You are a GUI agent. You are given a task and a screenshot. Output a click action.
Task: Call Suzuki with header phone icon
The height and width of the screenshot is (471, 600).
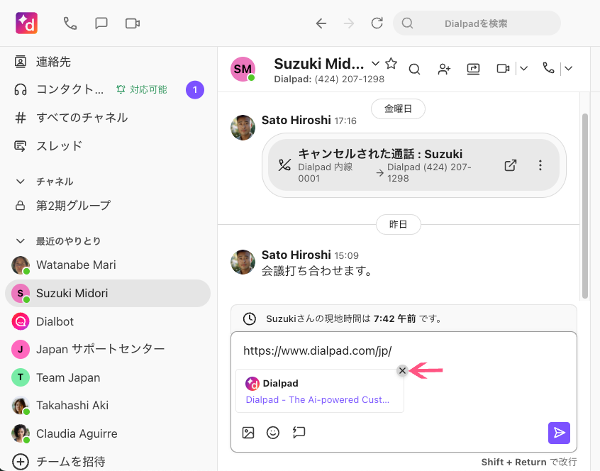(x=548, y=68)
